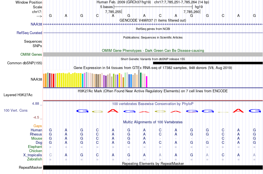This screenshot has width=263, height=174.
Task: Click the 7,785,260 position marker
Action: tap(191, 12)
